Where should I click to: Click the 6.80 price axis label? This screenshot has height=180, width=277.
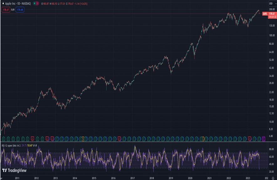click(x=271, y=136)
